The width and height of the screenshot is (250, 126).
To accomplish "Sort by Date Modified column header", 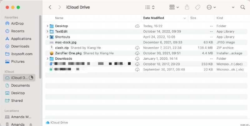I will [x=153, y=18].
